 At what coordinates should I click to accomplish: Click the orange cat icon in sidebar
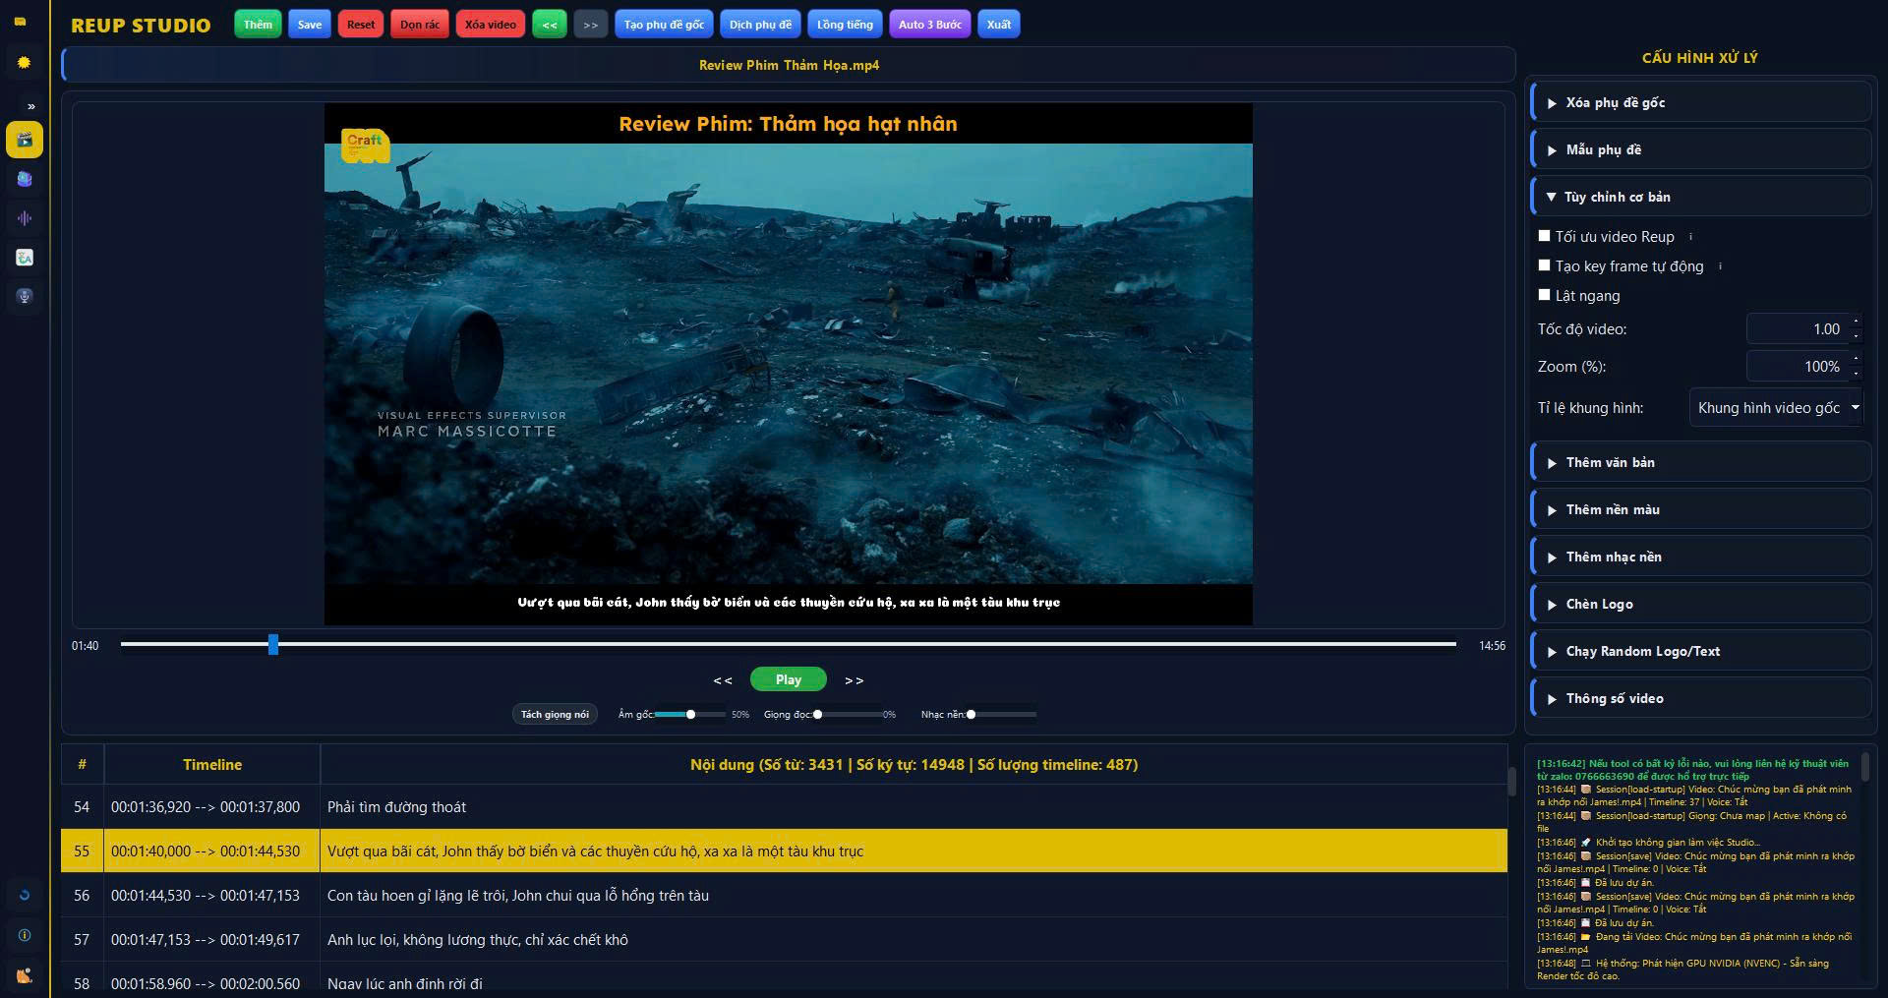(x=25, y=975)
